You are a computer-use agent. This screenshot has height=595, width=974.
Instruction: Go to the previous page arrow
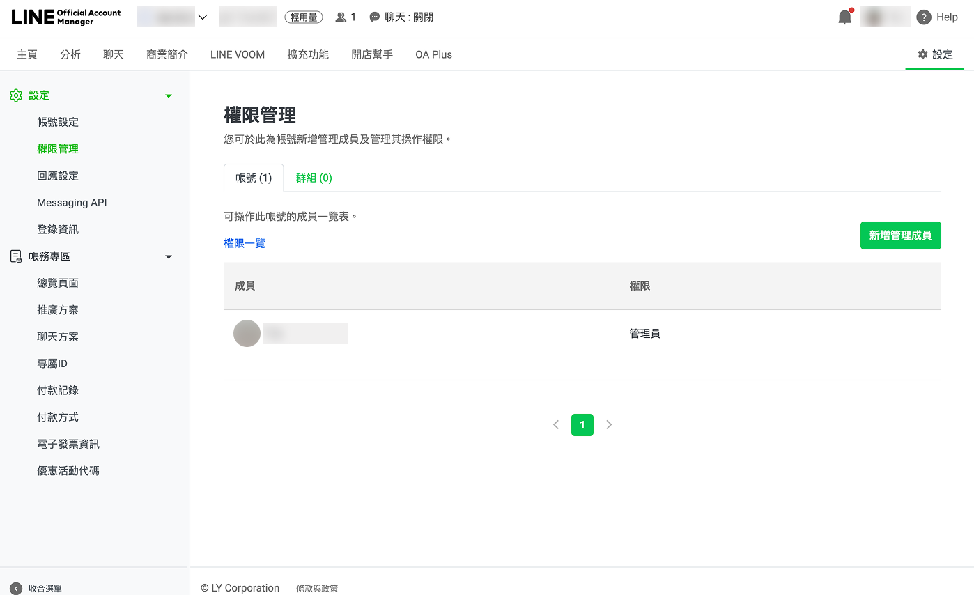(556, 424)
